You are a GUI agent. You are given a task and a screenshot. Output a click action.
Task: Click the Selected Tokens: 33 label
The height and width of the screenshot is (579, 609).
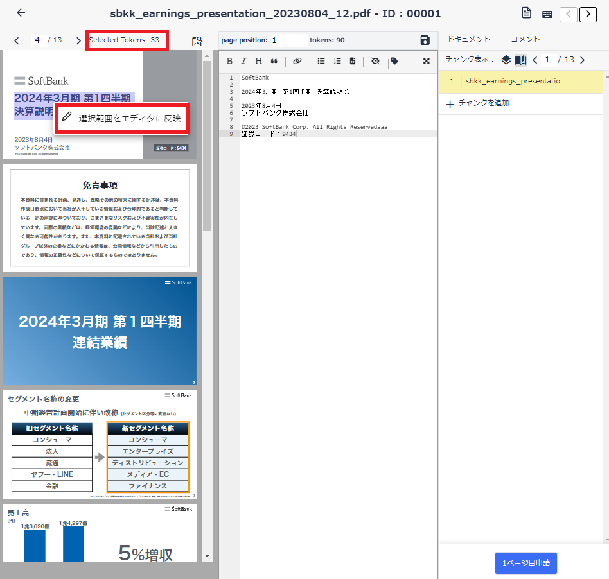pos(124,40)
